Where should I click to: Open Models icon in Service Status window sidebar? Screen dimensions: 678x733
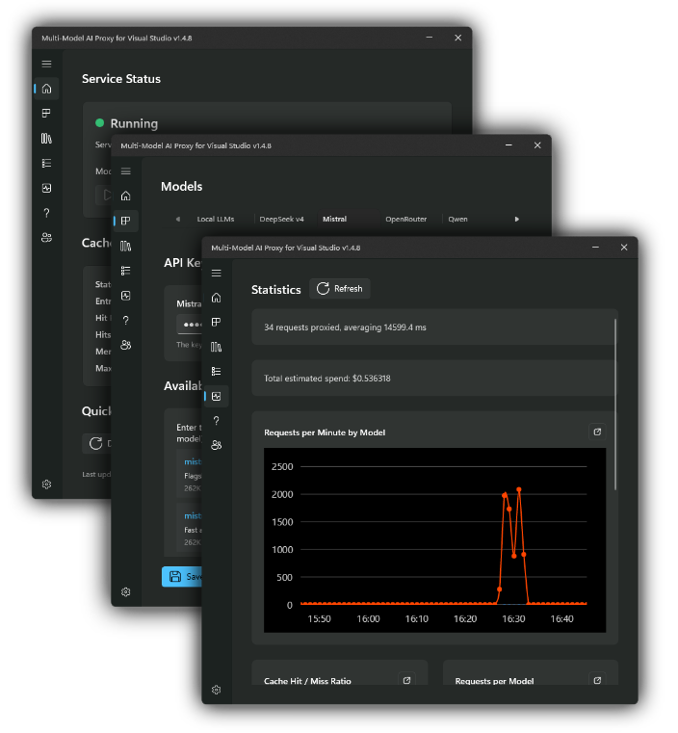click(x=47, y=113)
